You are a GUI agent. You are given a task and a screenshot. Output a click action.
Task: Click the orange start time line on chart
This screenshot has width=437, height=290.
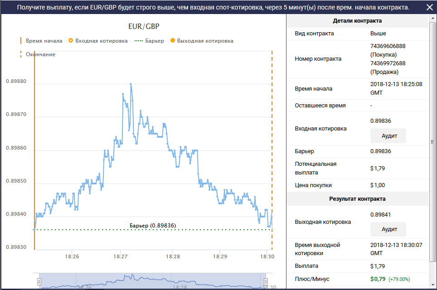[34, 150]
